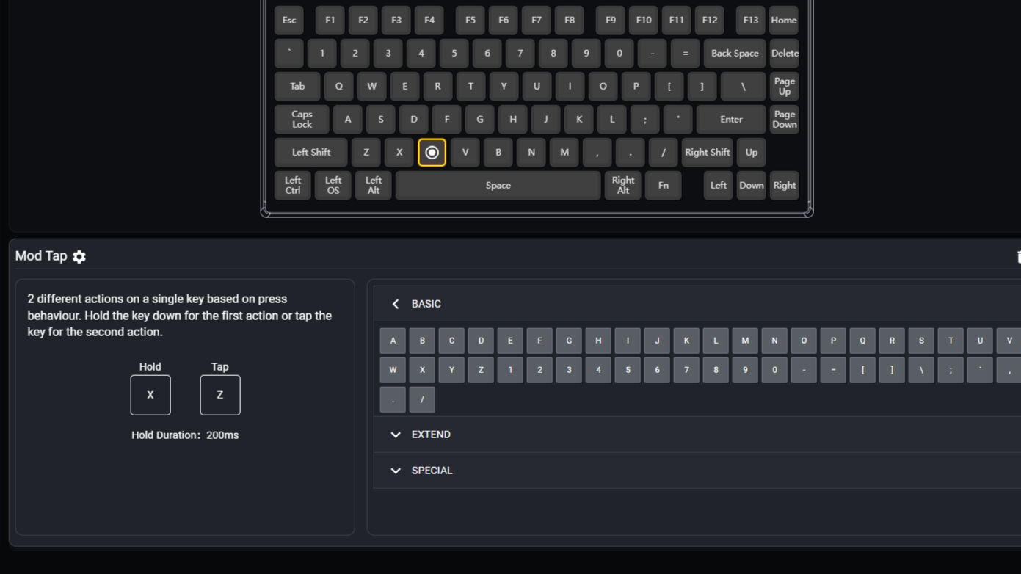Select the Hold action slot showing X

(150, 395)
